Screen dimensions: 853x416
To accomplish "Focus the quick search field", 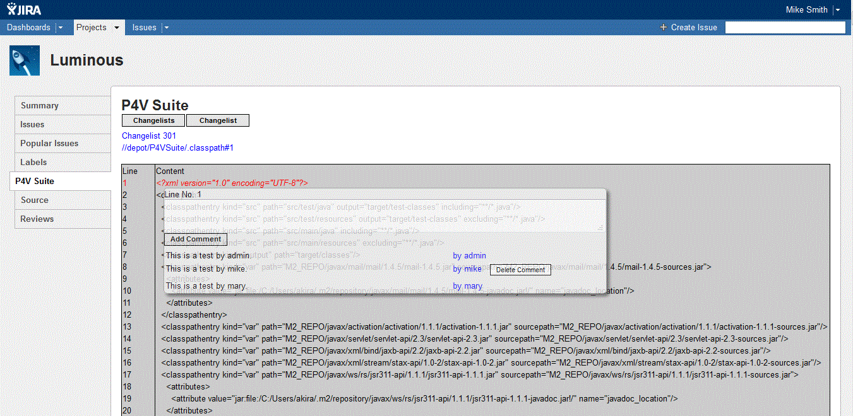I will point(785,28).
